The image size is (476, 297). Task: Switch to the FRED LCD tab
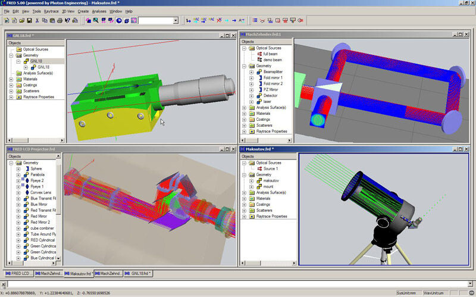tap(18, 273)
